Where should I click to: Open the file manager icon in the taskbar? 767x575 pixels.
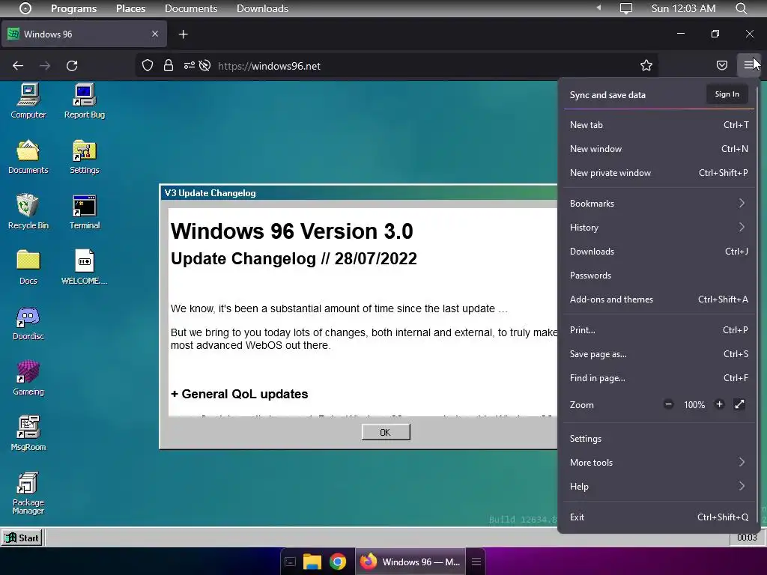(x=312, y=562)
